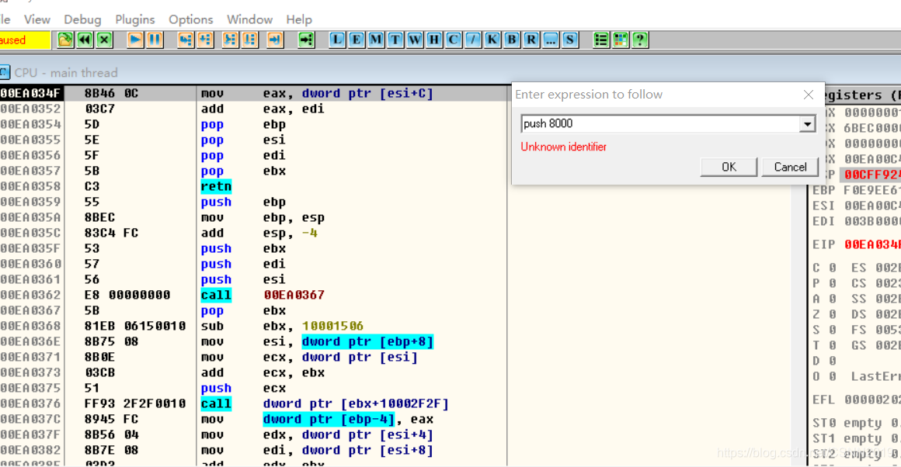The width and height of the screenshot is (901, 467).
Task: Click the EFL register value
Action: coord(872,400)
